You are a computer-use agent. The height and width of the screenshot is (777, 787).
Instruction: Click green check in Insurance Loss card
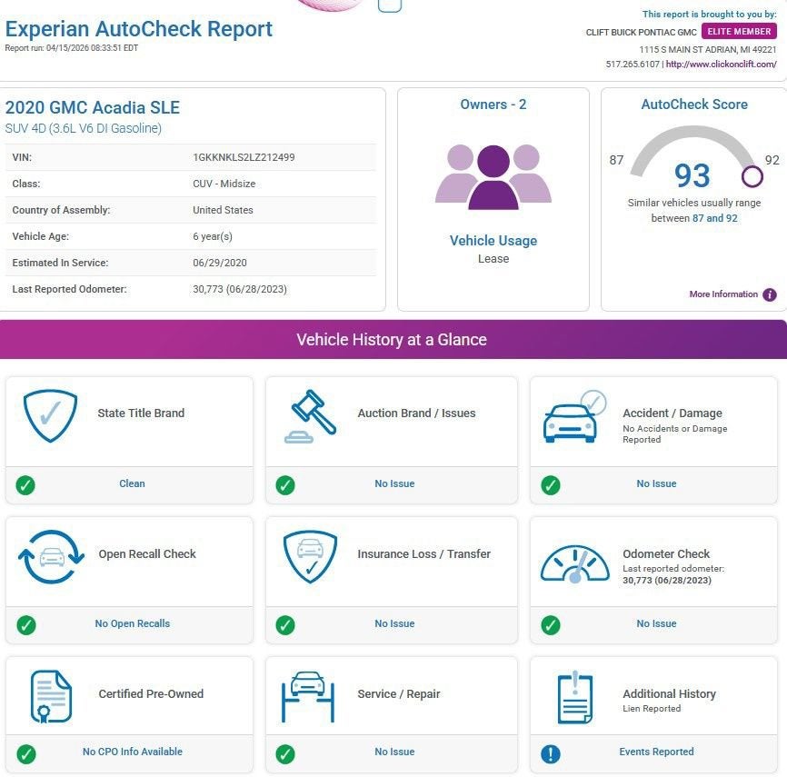pos(285,625)
